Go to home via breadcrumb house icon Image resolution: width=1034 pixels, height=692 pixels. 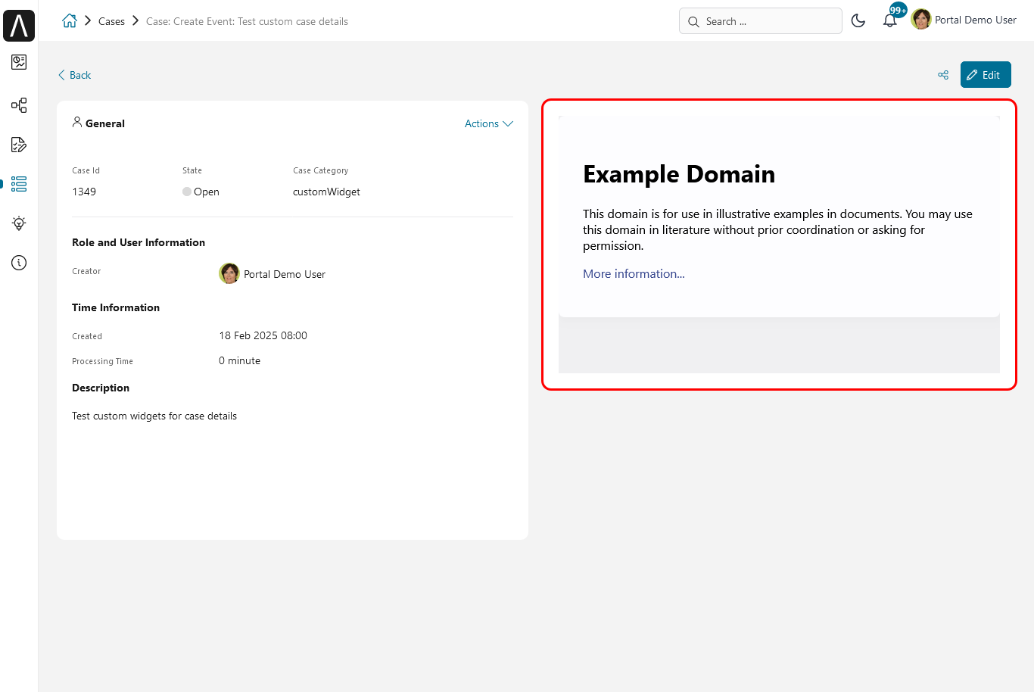[70, 21]
